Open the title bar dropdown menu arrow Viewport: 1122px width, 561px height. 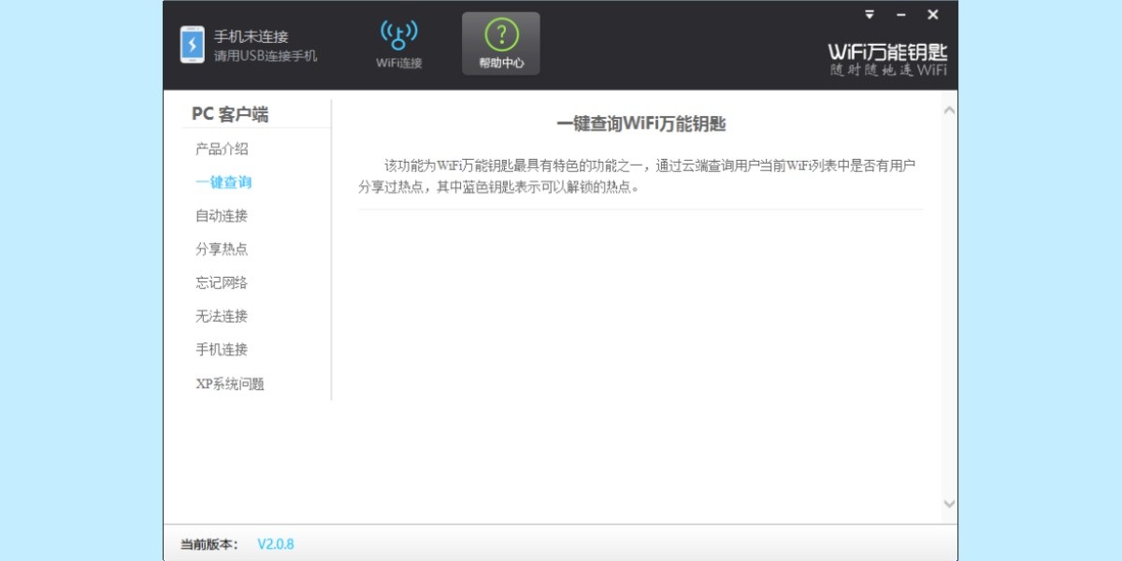pos(870,14)
